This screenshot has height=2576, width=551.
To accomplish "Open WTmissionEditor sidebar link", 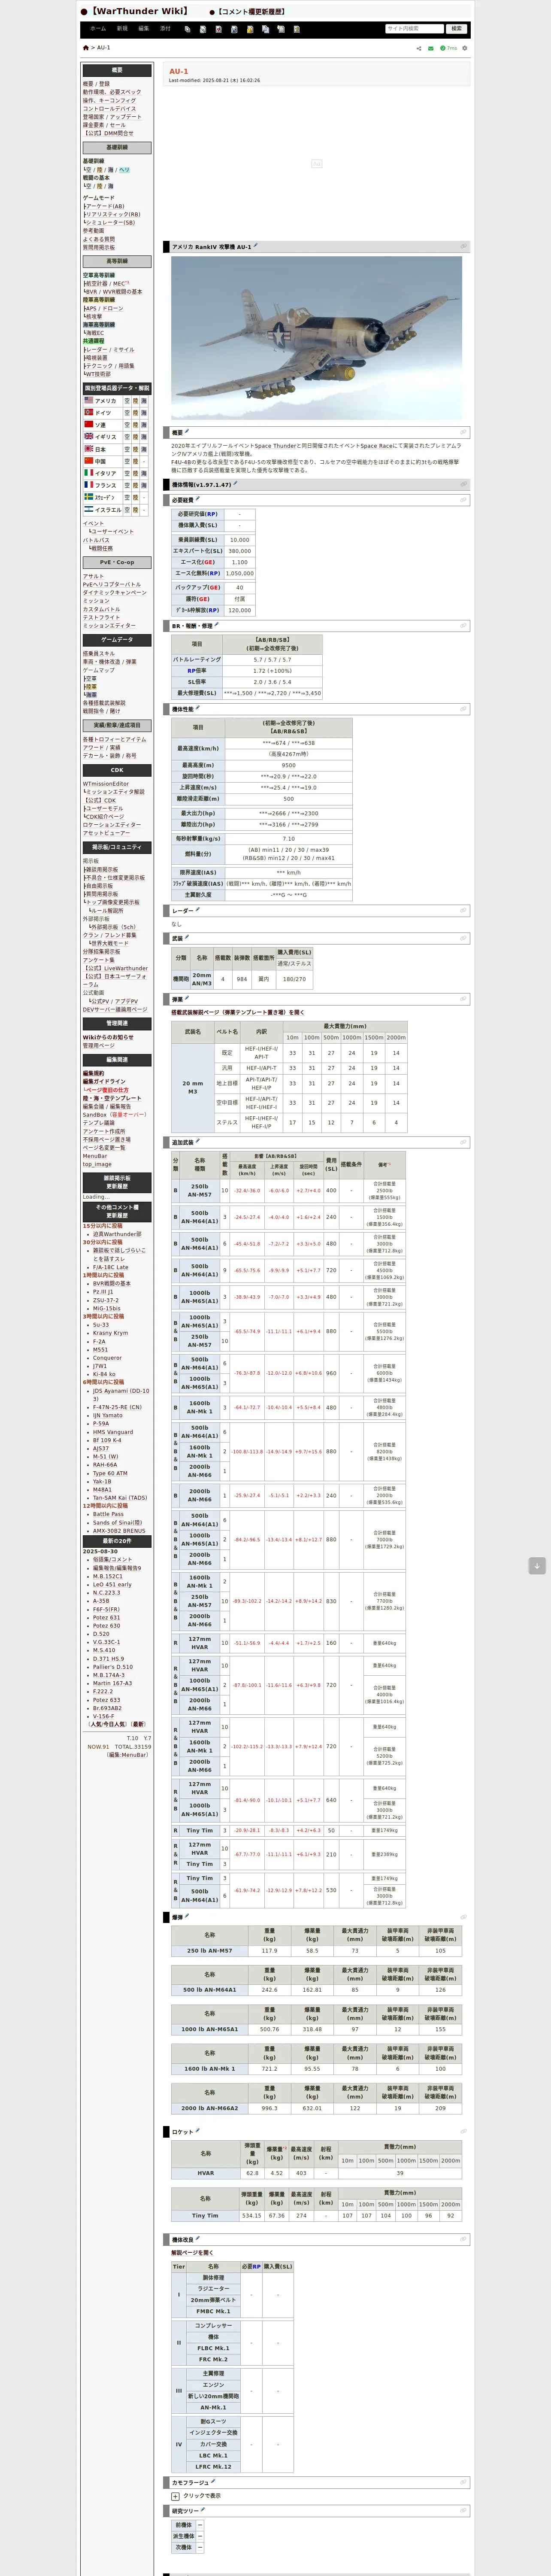I will [x=106, y=784].
